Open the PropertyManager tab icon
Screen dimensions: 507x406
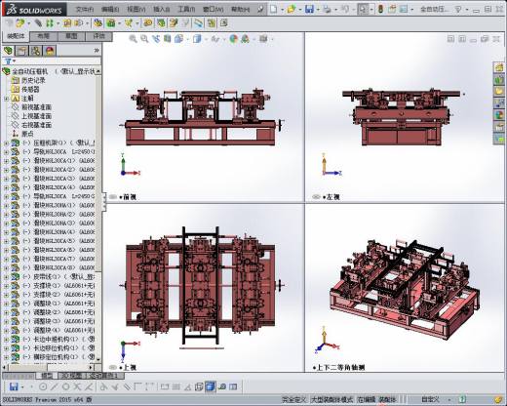point(22,51)
